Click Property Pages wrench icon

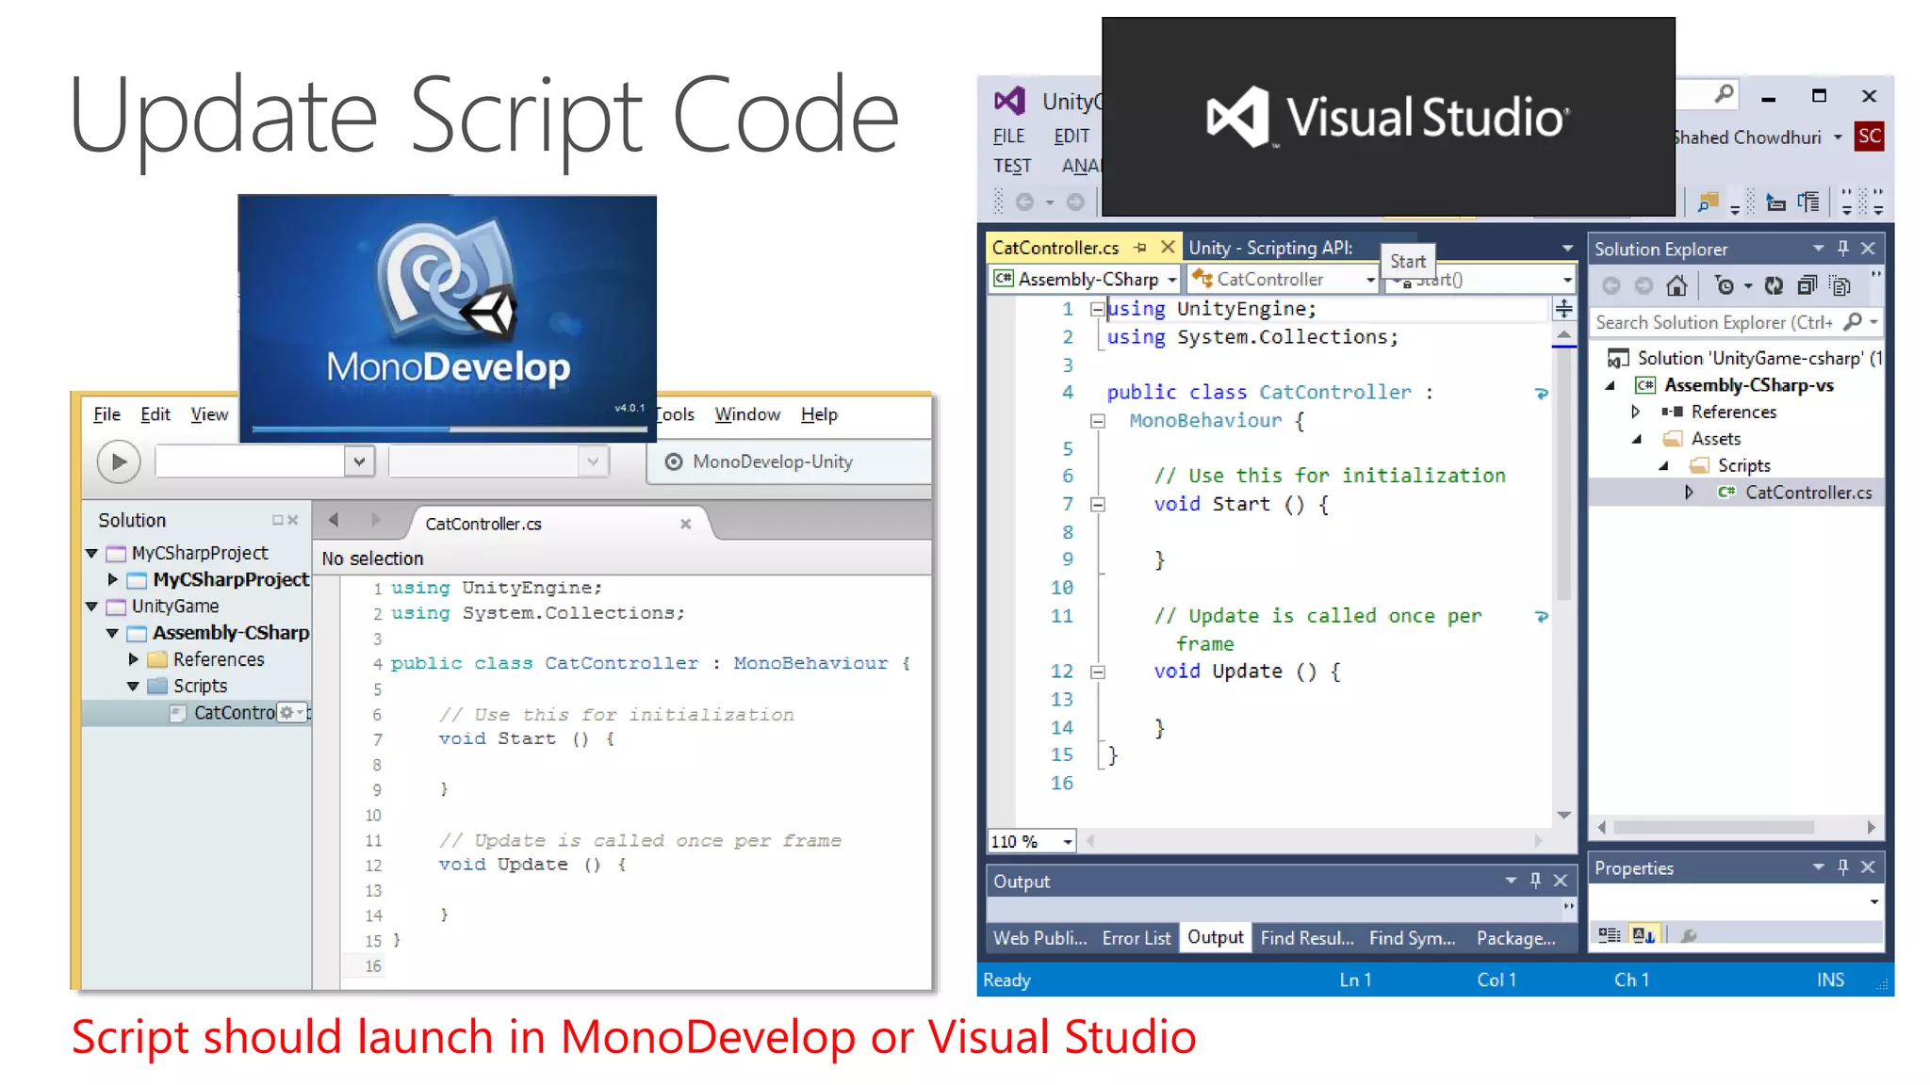(x=1689, y=935)
